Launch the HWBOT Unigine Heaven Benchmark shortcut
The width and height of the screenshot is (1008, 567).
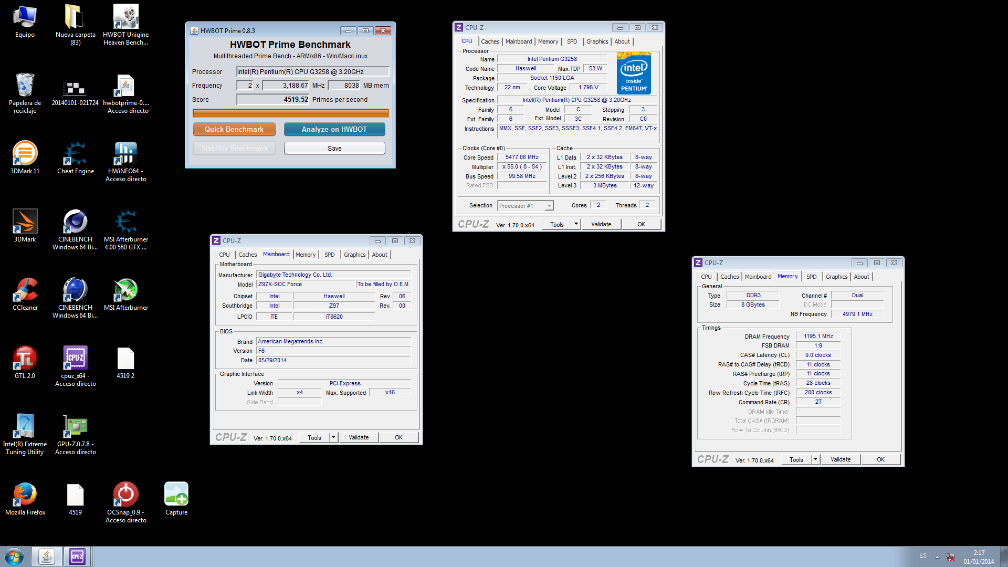coord(126,24)
